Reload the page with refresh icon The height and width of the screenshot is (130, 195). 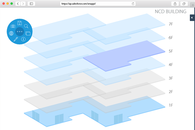133,4
